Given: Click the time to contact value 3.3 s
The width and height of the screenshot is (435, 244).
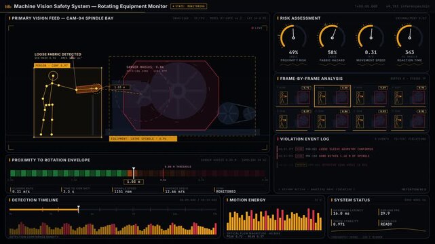Looking at the screenshot, I should (x=69, y=191).
